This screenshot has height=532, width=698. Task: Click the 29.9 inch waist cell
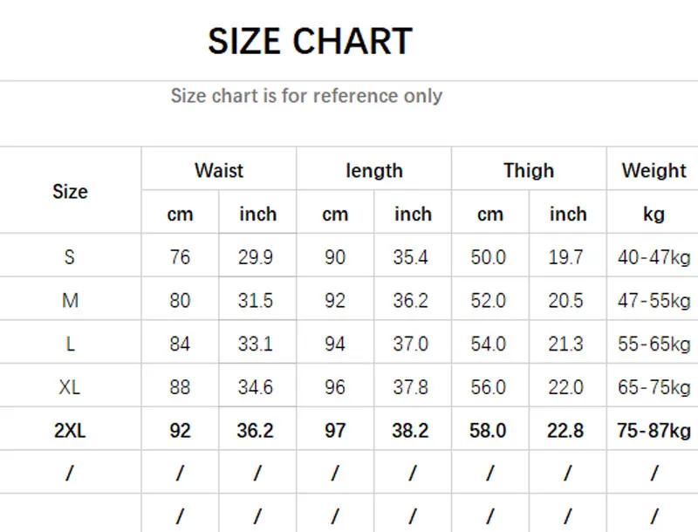point(256,257)
